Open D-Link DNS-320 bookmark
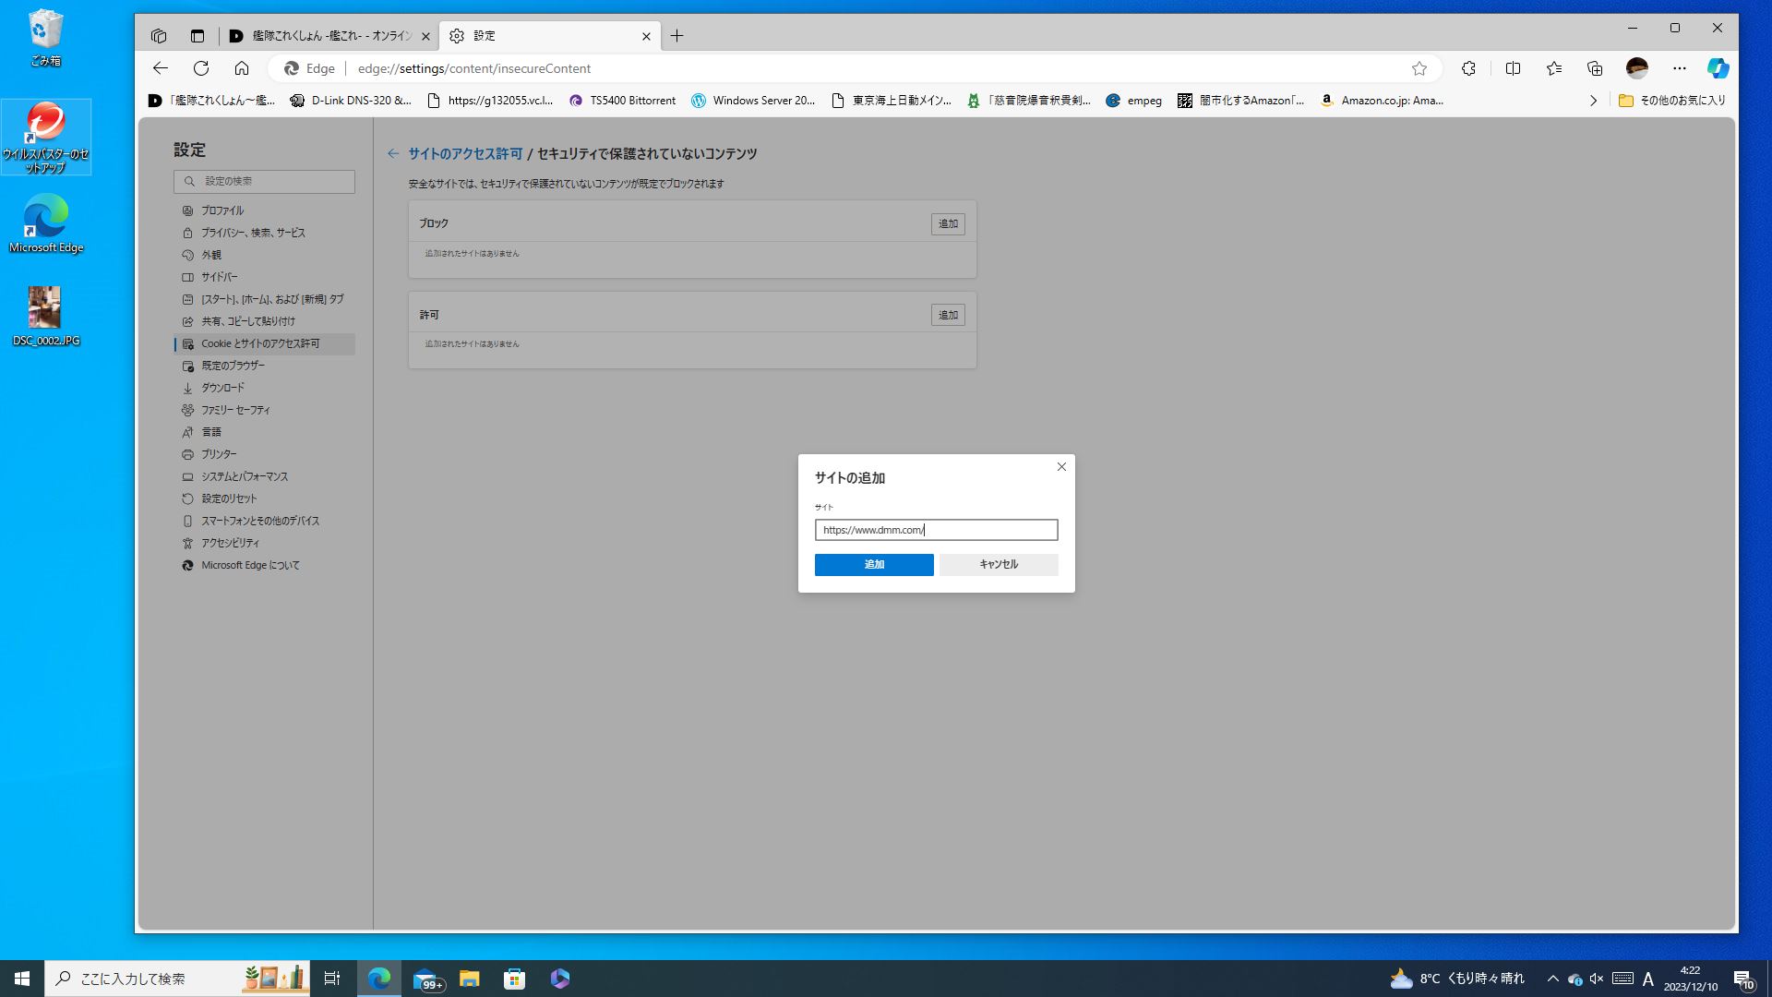Image resolution: width=1772 pixels, height=997 pixels. click(x=351, y=101)
